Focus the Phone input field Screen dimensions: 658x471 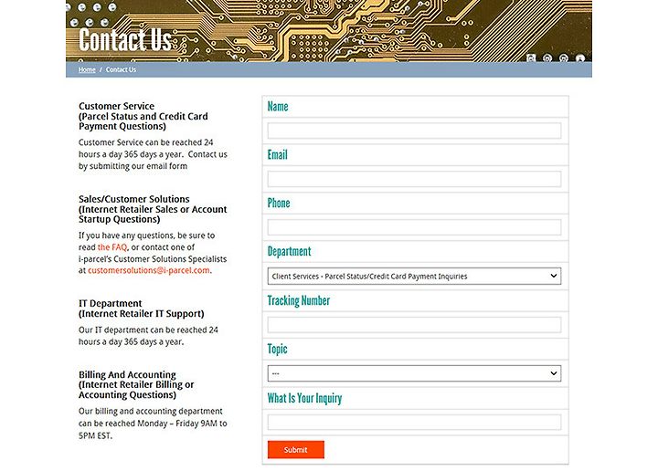tap(414, 227)
